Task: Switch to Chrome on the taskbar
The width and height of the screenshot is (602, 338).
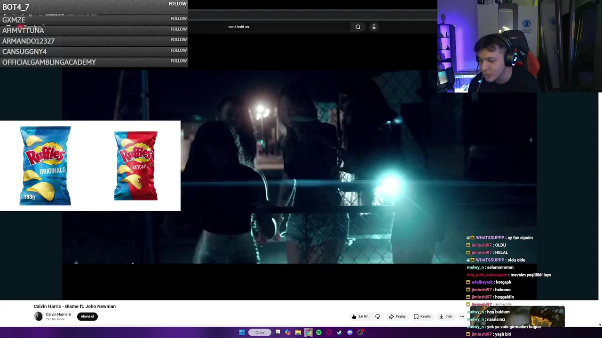Action: point(309,332)
